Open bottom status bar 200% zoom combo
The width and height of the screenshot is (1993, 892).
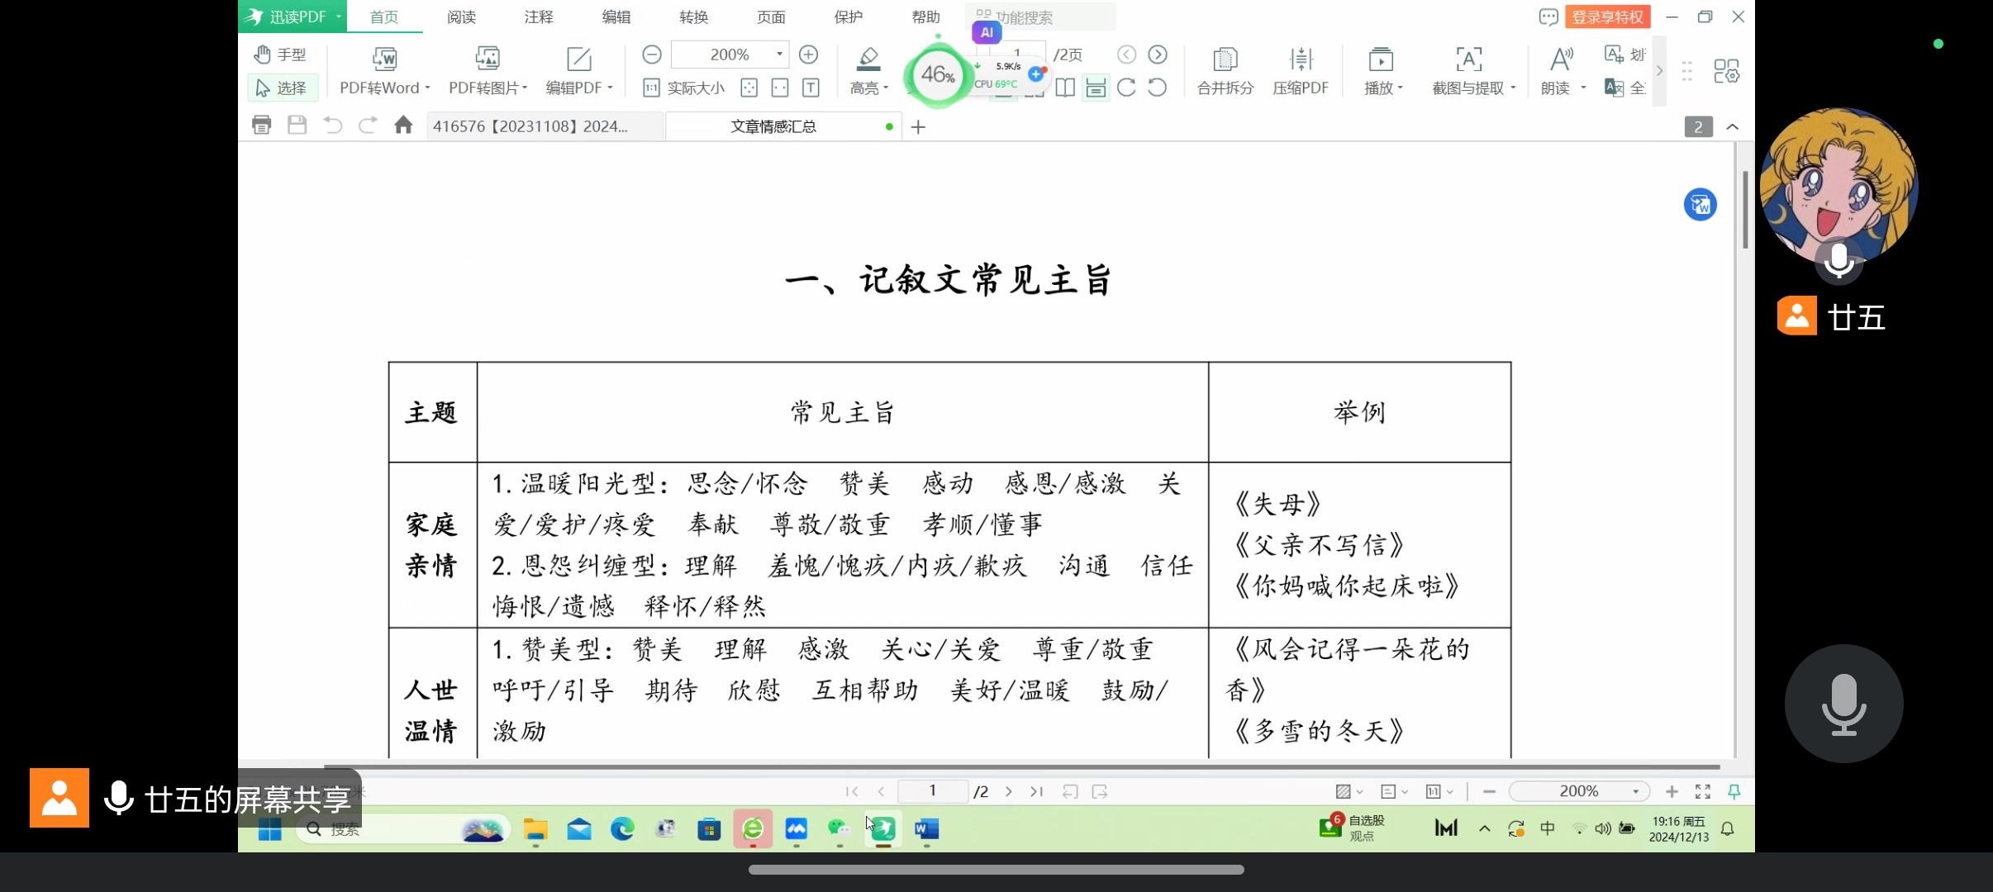1634,791
